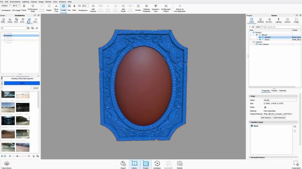The width and height of the screenshot is (302, 169).
Task: Select the None render layer radio button
Action: [x=252, y=126]
